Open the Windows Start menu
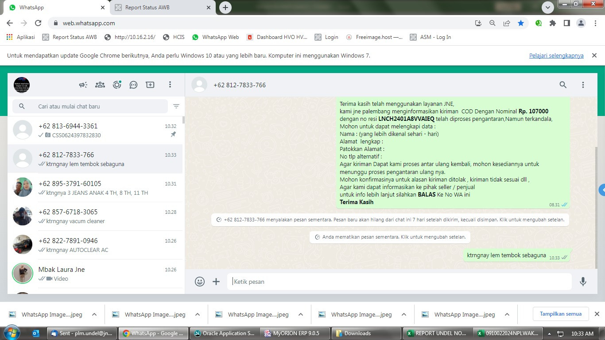The height and width of the screenshot is (340, 605). click(x=11, y=333)
